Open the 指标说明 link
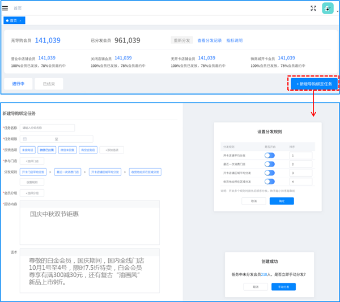This screenshot has width=340, height=302. pos(234,40)
